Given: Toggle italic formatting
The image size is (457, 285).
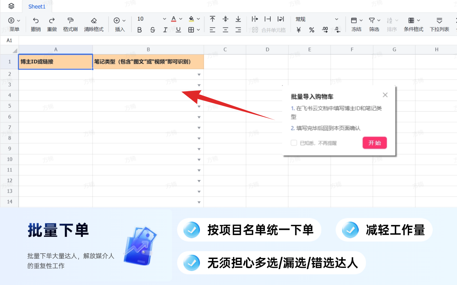Looking at the screenshot, I should pyautogui.click(x=165, y=30).
